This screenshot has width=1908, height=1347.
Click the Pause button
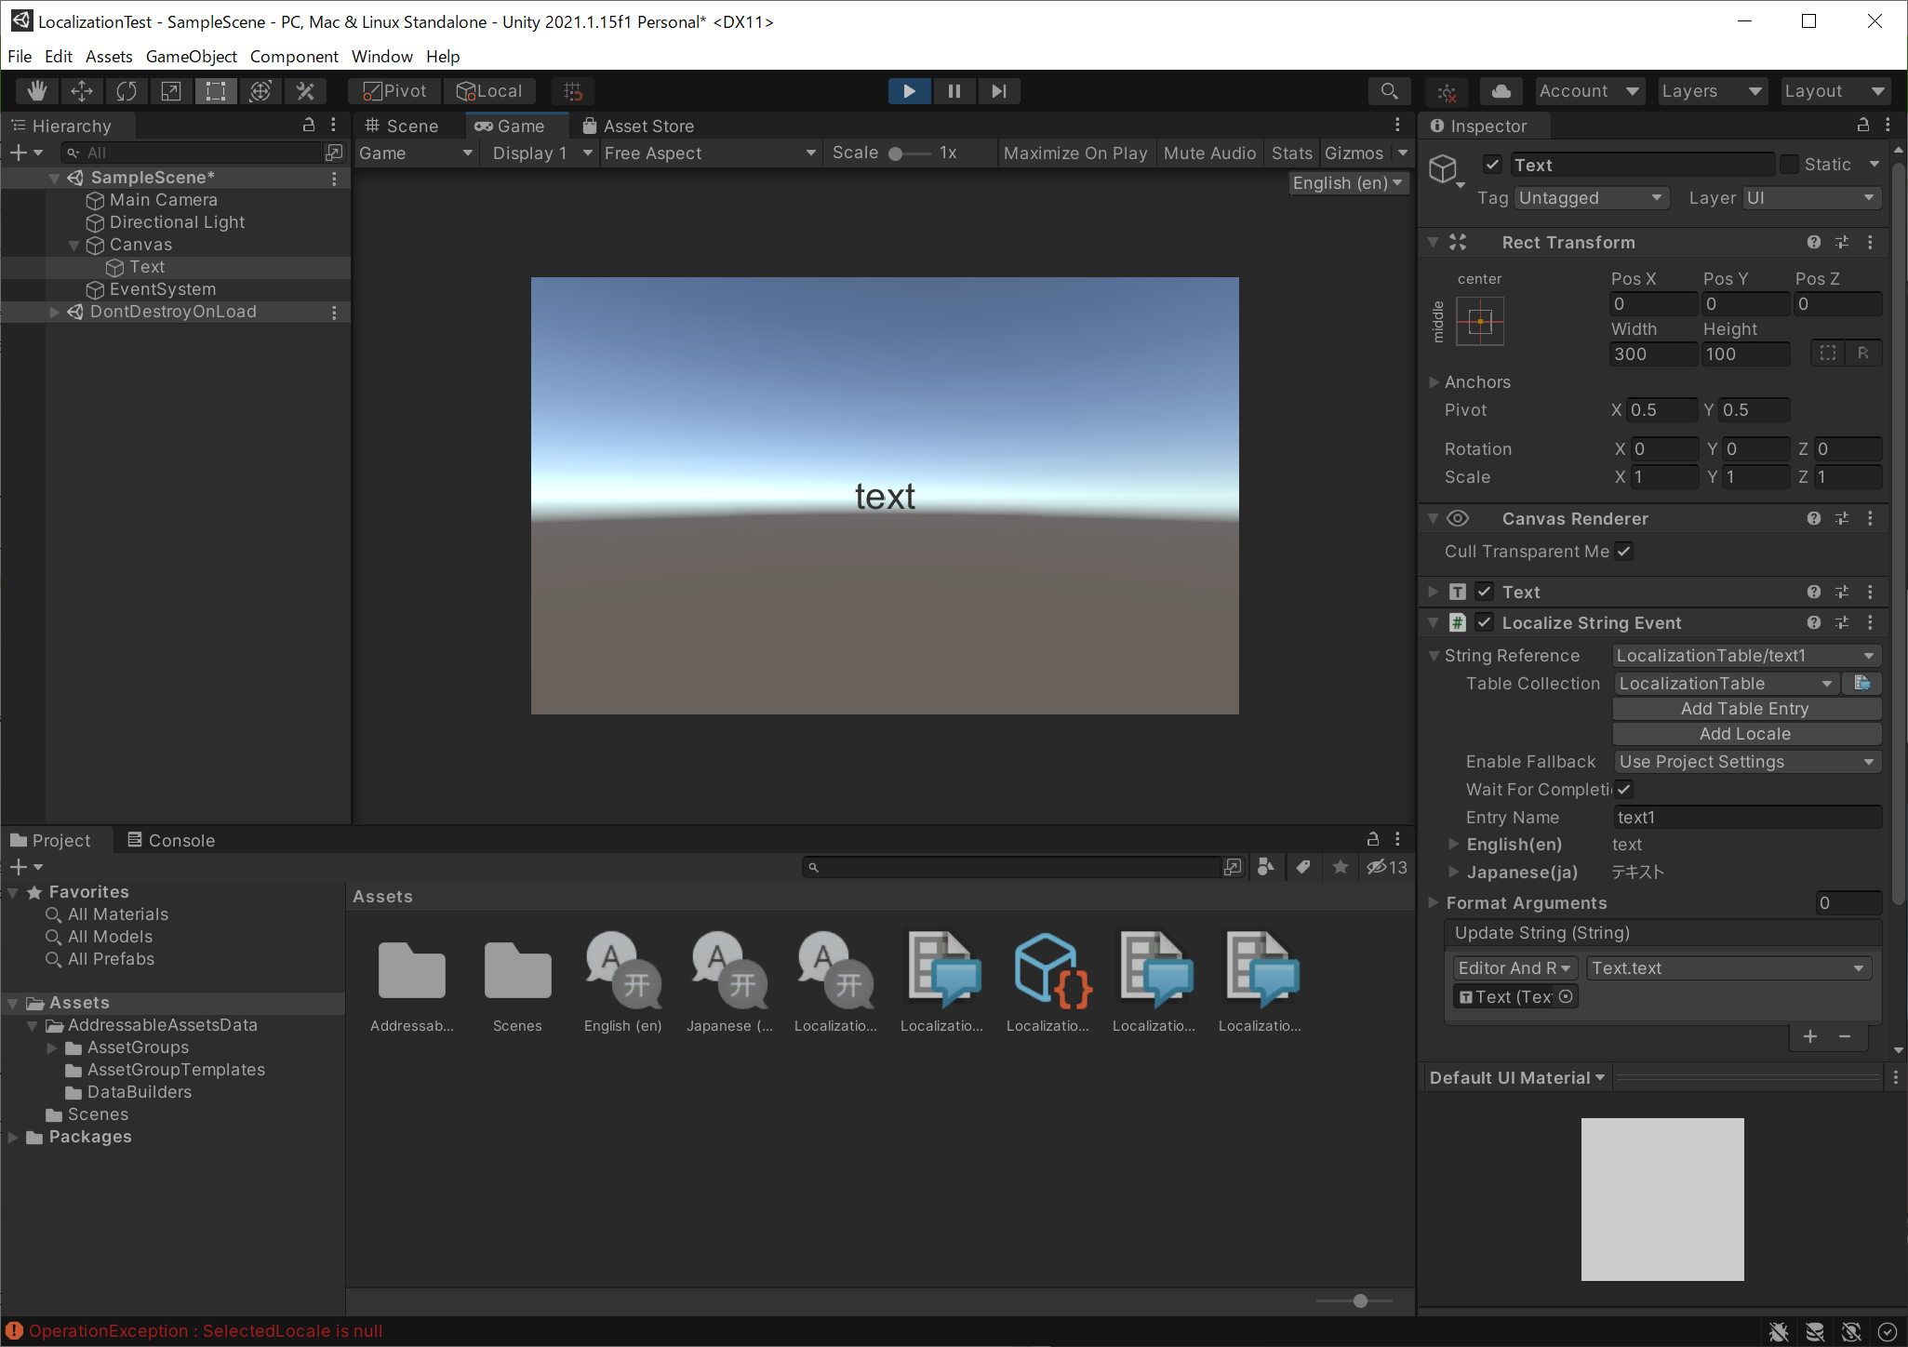pos(954,90)
